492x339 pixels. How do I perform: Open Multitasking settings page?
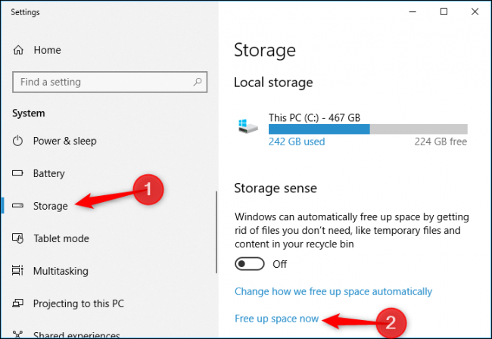click(x=61, y=271)
